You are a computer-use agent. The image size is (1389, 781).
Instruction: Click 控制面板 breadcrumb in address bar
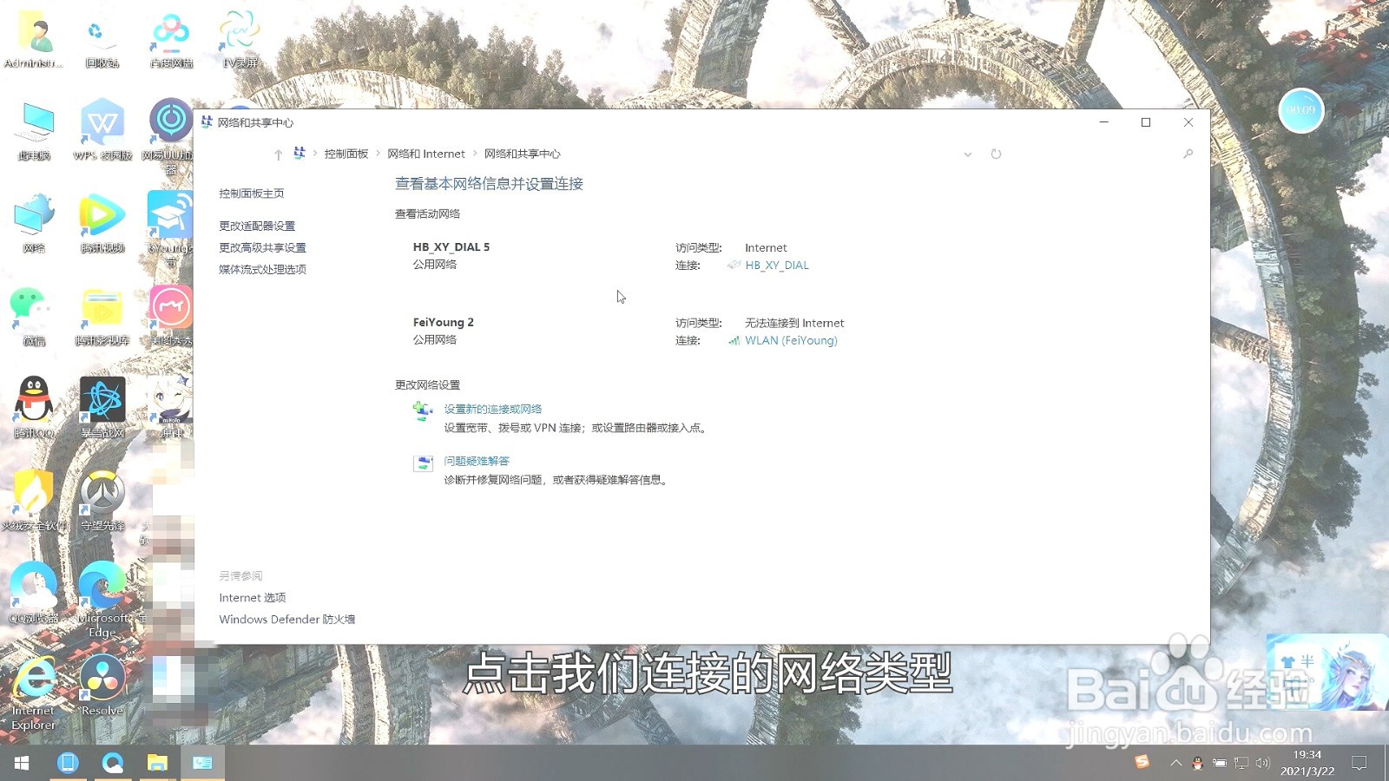(346, 154)
